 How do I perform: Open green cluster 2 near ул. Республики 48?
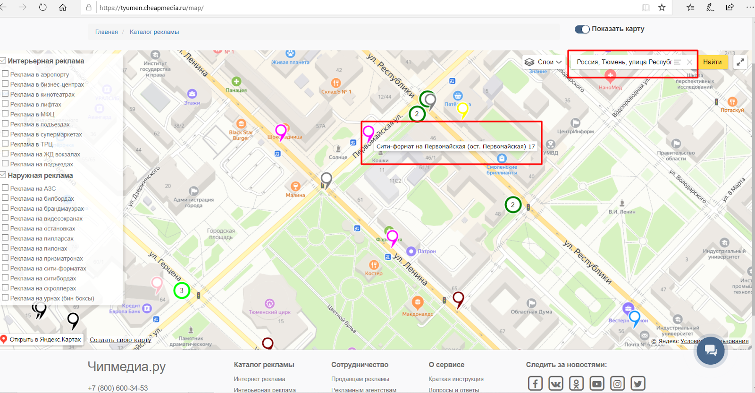coord(513,205)
